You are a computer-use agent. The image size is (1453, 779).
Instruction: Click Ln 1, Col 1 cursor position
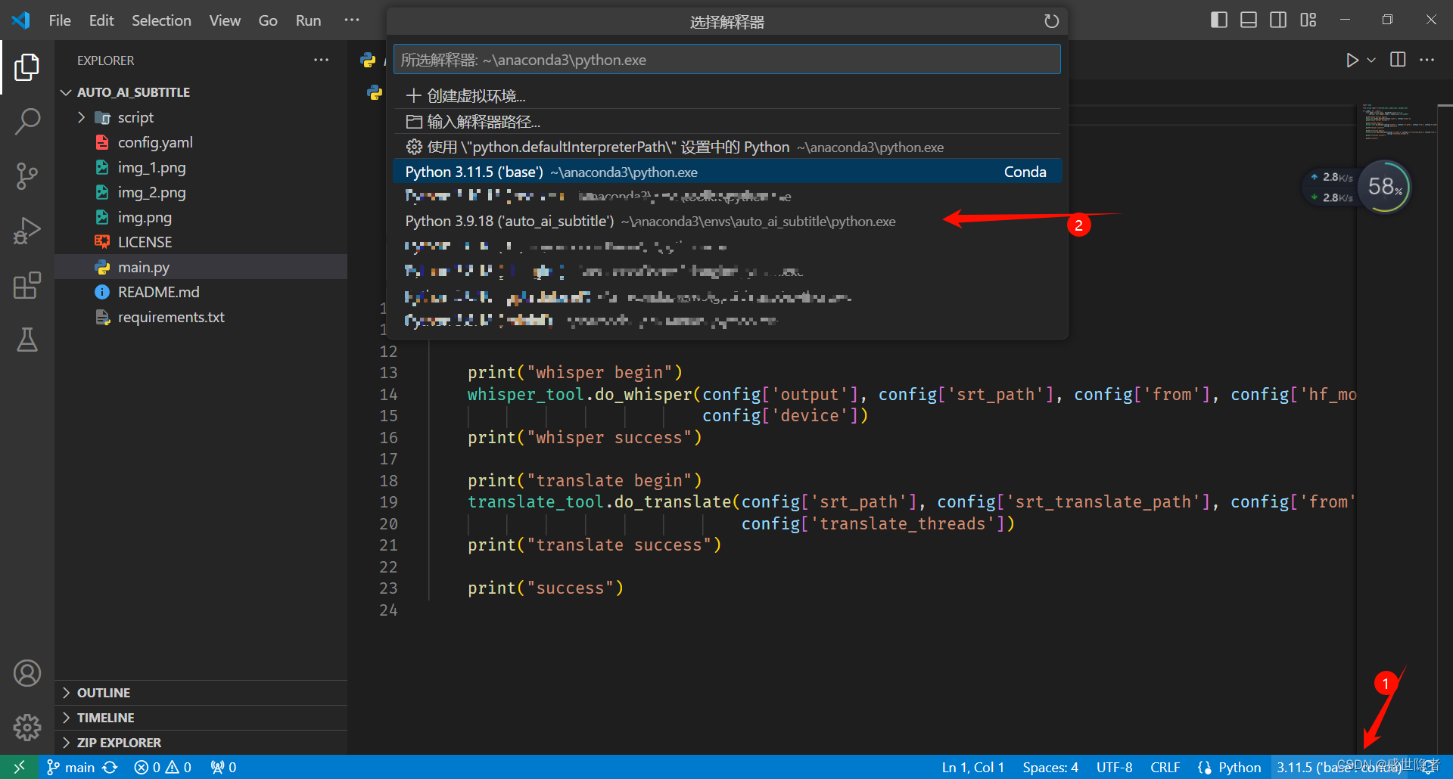(972, 767)
